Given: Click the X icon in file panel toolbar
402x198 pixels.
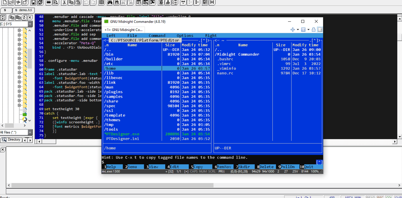Looking at the screenshot, I should pyautogui.click(x=30, y=18).
